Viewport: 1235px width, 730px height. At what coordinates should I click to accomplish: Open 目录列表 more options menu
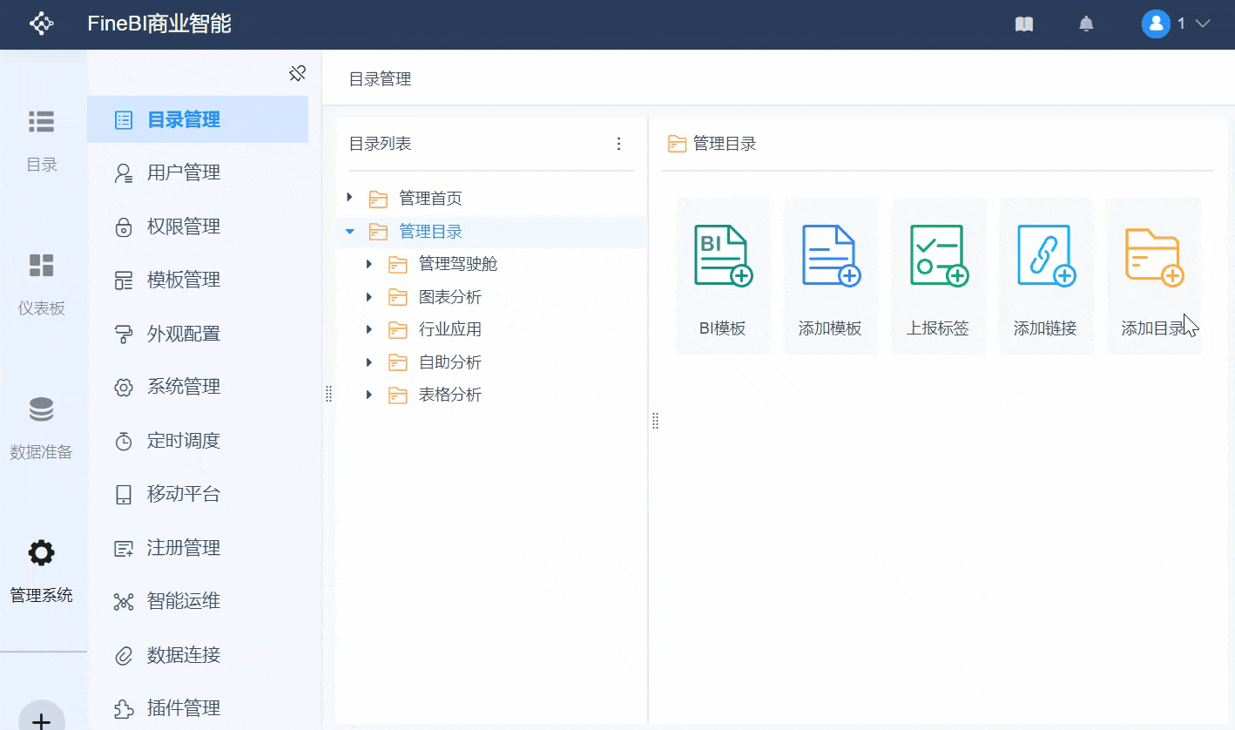coord(619,144)
